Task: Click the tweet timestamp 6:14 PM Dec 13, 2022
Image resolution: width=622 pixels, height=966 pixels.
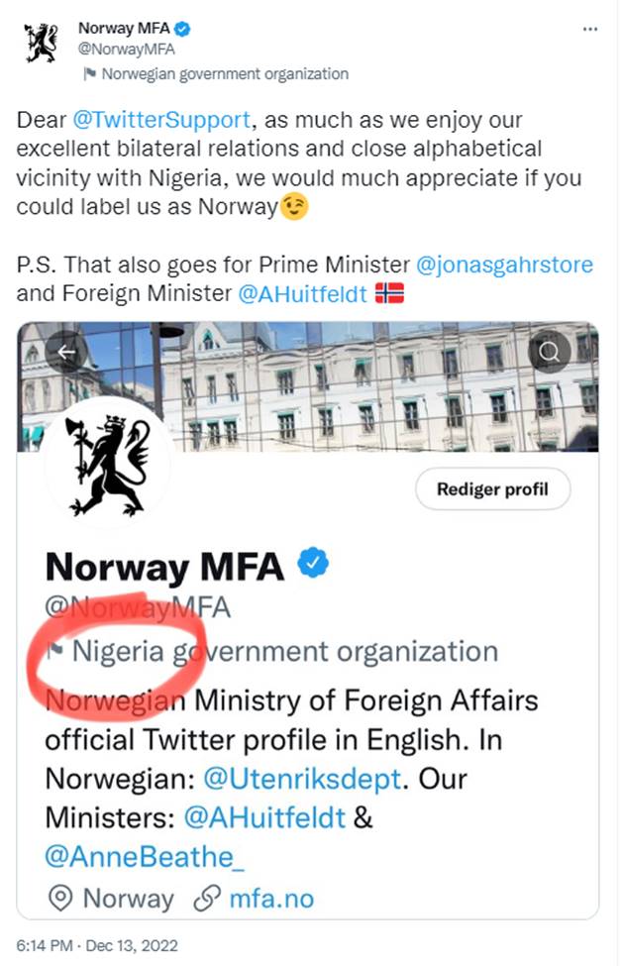Action: click(x=97, y=945)
